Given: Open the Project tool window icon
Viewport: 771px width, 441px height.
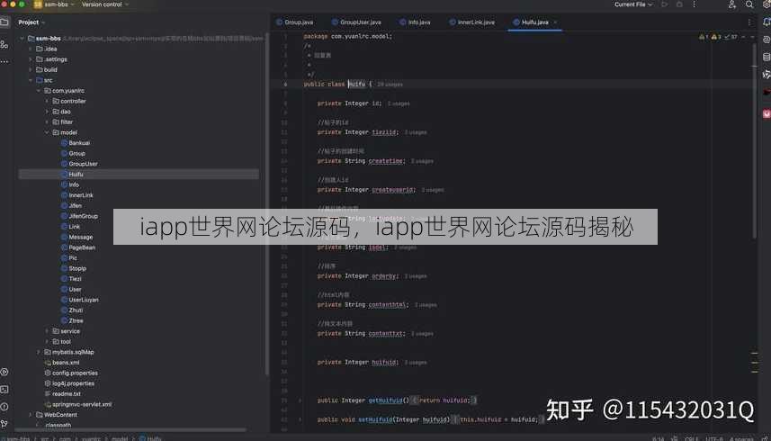Looking at the screenshot, I should pyautogui.click(x=4, y=22).
